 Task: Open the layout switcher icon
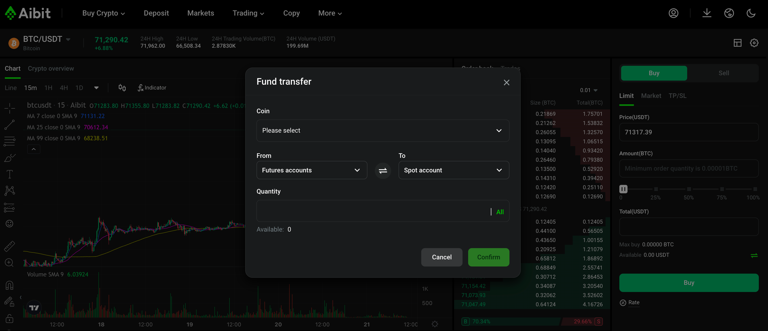[737, 43]
